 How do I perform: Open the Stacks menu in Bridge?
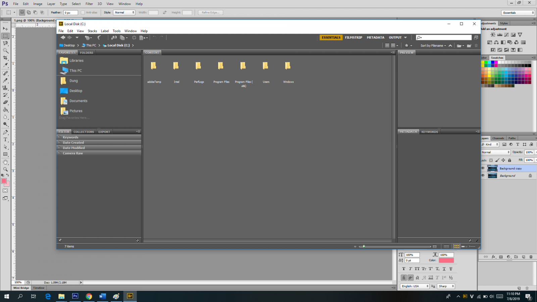[92, 31]
